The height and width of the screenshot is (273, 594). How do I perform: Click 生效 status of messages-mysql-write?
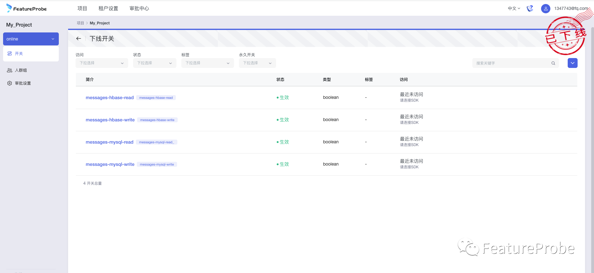[x=283, y=164]
